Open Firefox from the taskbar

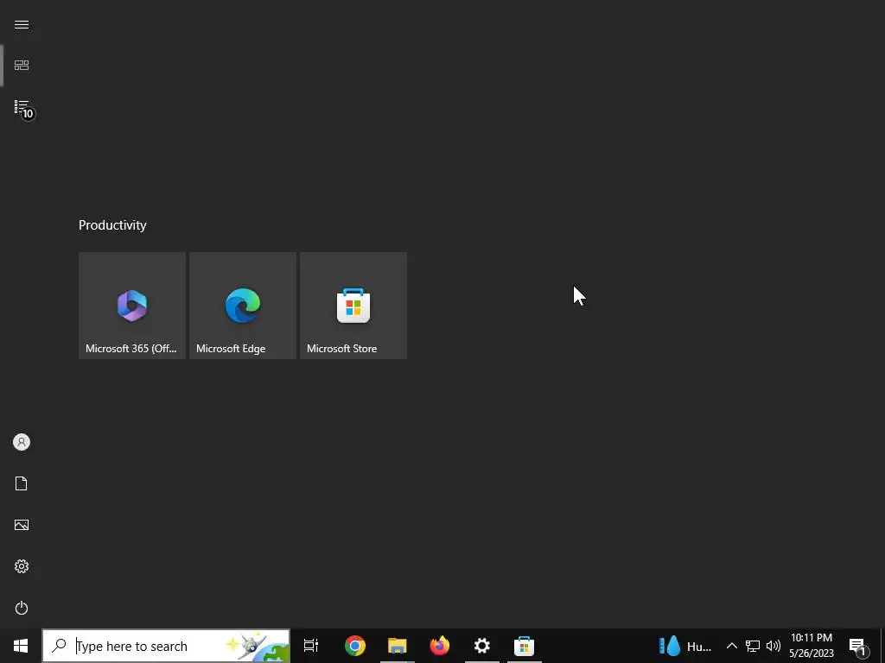click(x=440, y=646)
